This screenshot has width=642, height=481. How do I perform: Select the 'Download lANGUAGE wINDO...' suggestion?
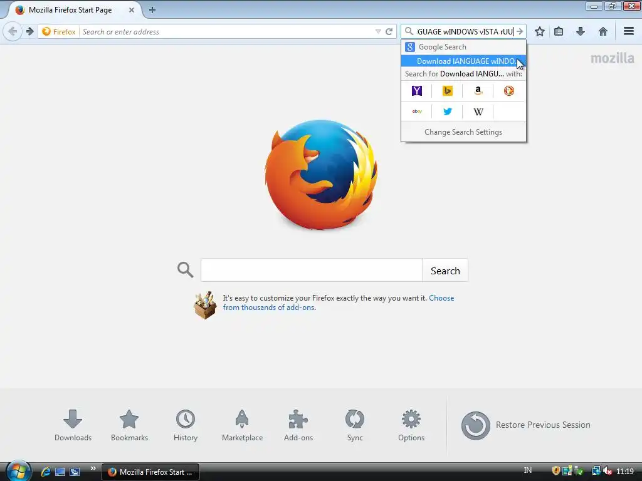pyautogui.click(x=463, y=61)
